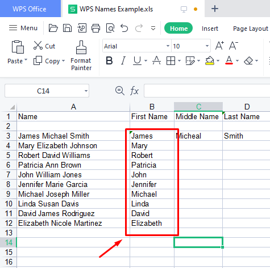Click the "First Name" header cell
Image resolution: width=270 pixels, height=268 pixels.
152,116
